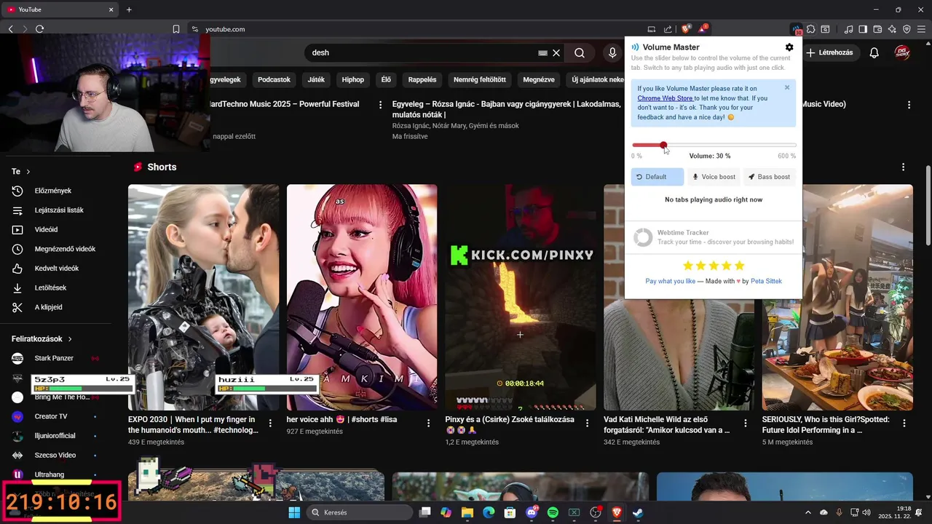Submit search with the magnifier button
Viewport: 932px width, 524px height.
(580, 52)
